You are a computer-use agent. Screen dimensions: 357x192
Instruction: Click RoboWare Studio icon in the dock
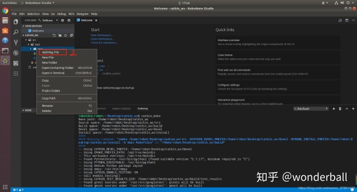tap(5, 60)
